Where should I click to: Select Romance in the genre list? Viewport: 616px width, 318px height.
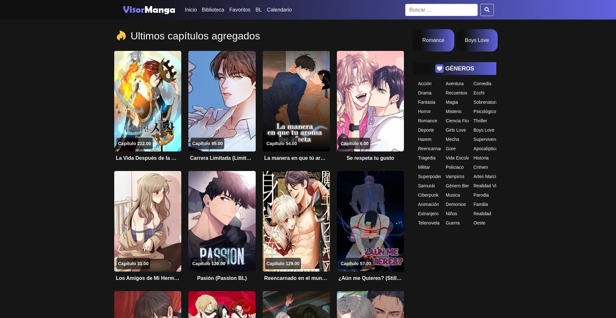point(428,121)
